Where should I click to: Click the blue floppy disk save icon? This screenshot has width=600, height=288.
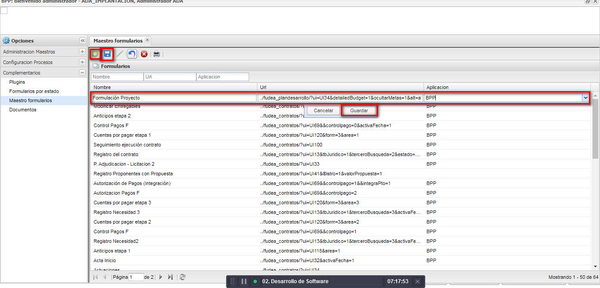[107, 54]
